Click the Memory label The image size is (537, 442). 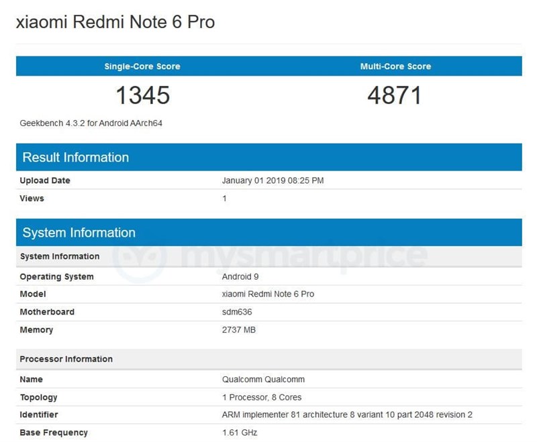pyautogui.click(x=36, y=330)
